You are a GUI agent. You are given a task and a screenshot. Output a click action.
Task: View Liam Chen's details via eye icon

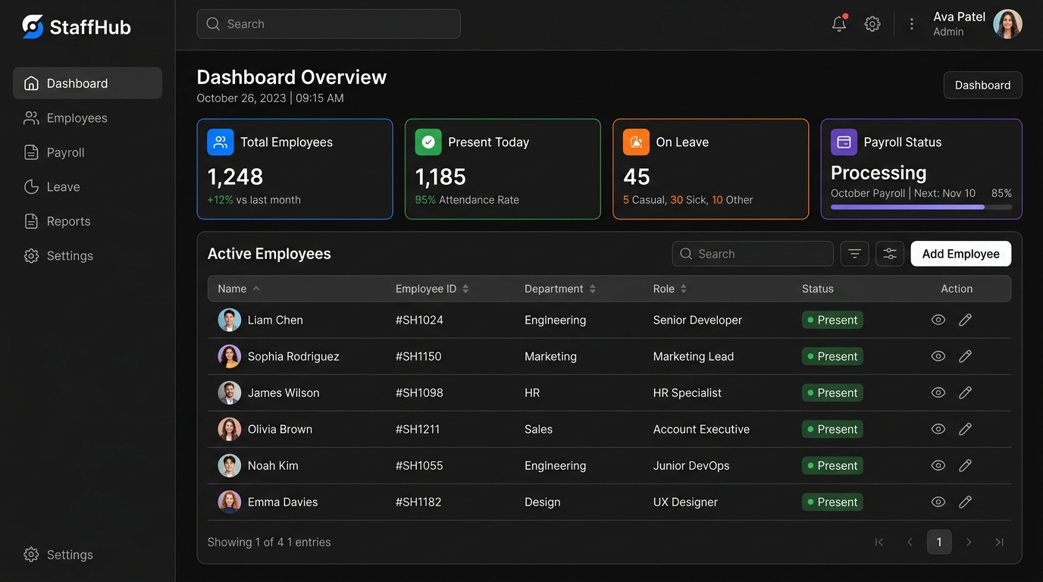point(938,320)
